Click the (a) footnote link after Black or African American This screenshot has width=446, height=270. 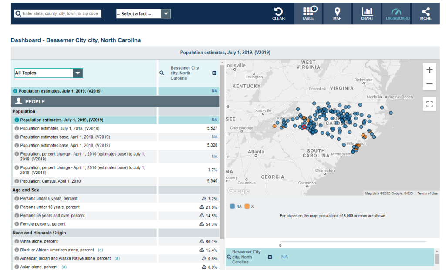[x=101, y=250]
